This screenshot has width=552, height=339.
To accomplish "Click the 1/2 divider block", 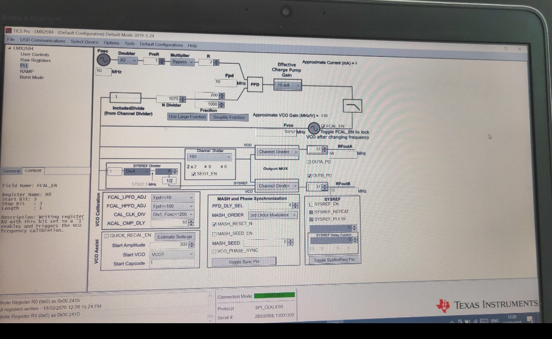I will click(169, 181).
